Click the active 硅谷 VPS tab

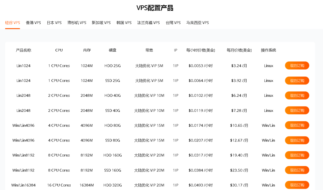13,23
